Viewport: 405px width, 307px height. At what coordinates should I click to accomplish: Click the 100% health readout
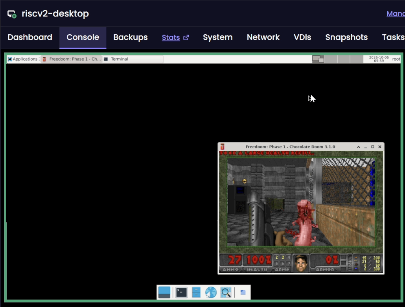[x=259, y=260]
